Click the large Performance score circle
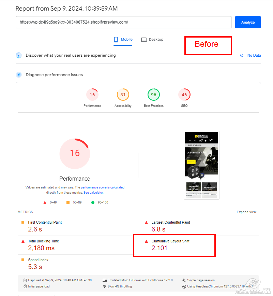Image resolution: width=273 pixels, height=296 pixels. coord(75,153)
